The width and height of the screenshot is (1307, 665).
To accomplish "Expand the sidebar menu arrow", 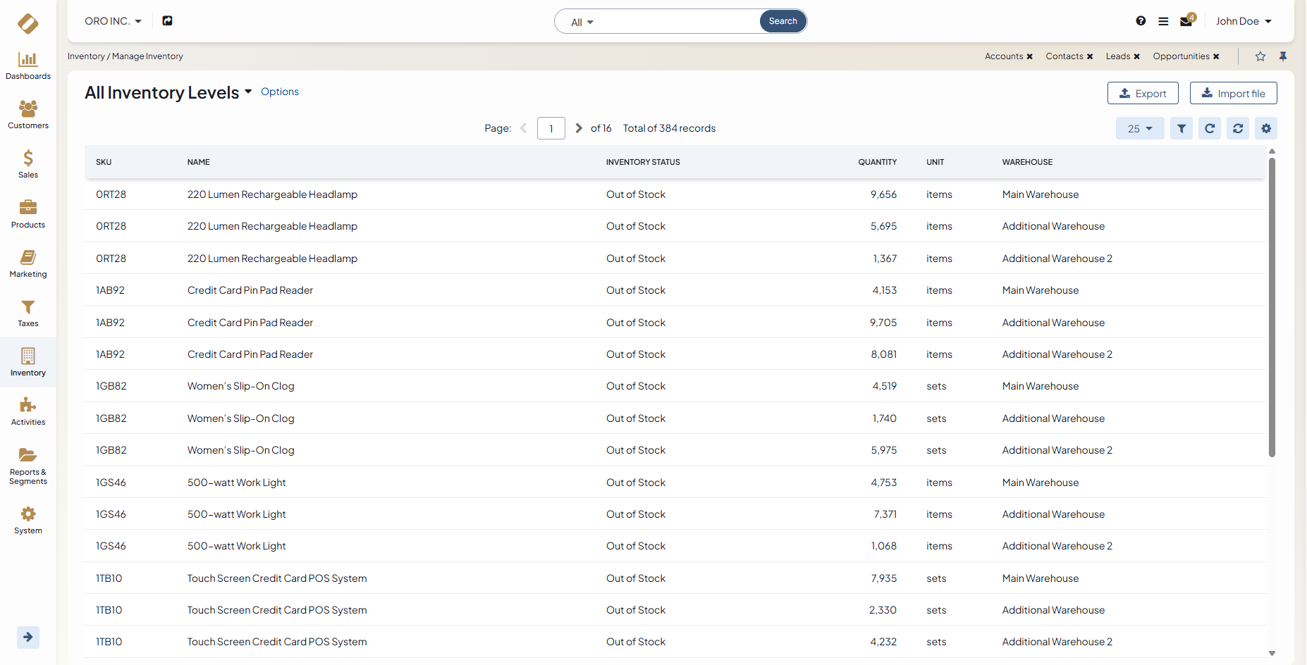I will tap(28, 637).
